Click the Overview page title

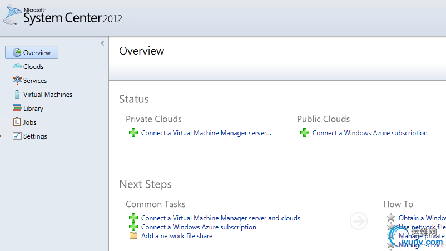[x=142, y=51]
